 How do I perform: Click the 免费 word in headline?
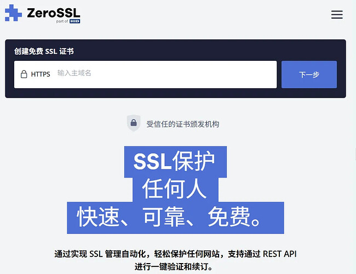pos(229,217)
